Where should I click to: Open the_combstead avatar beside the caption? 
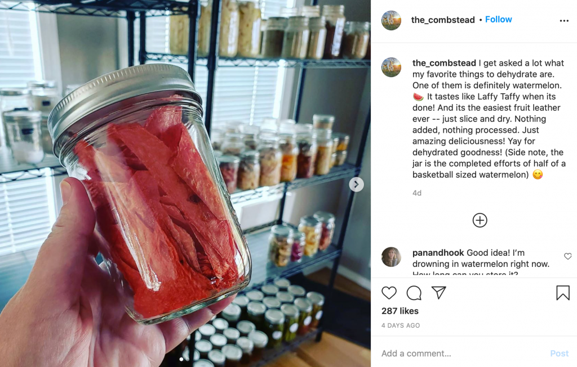coord(391,67)
